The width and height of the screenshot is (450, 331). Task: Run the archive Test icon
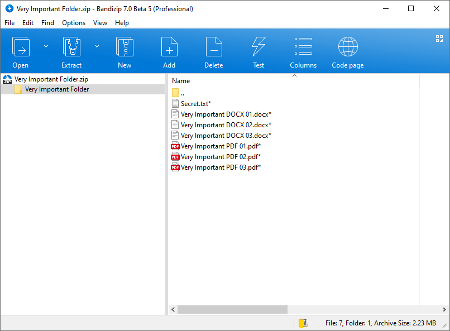pyautogui.click(x=258, y=47)
